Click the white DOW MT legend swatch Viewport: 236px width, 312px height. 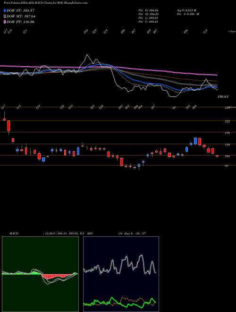(x=5, y=16)
